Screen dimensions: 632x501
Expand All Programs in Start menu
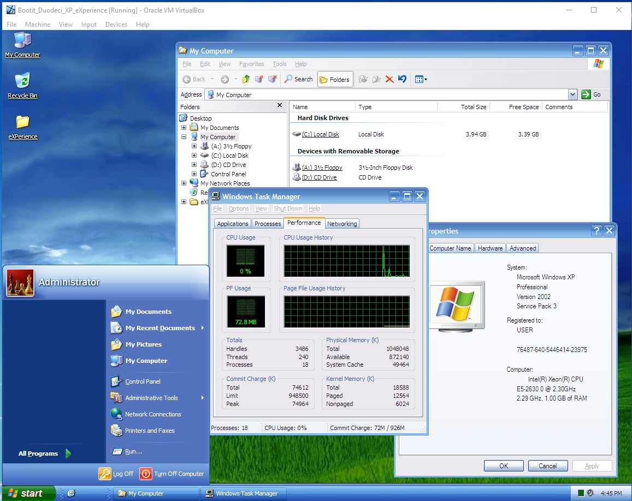coord(44,454)
